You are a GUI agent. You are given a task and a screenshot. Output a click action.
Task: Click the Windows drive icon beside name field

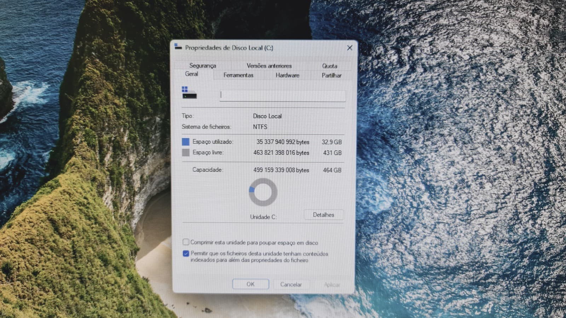(189, 93)
